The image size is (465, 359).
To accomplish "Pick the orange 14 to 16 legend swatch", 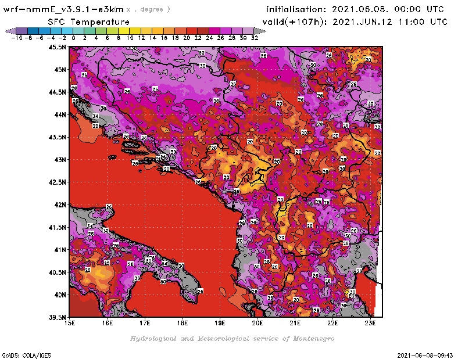I will 158,31.
